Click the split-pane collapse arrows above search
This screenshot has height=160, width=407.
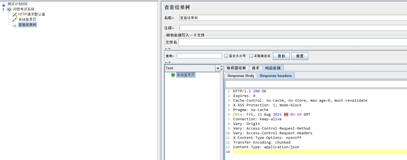coord(168,49)
